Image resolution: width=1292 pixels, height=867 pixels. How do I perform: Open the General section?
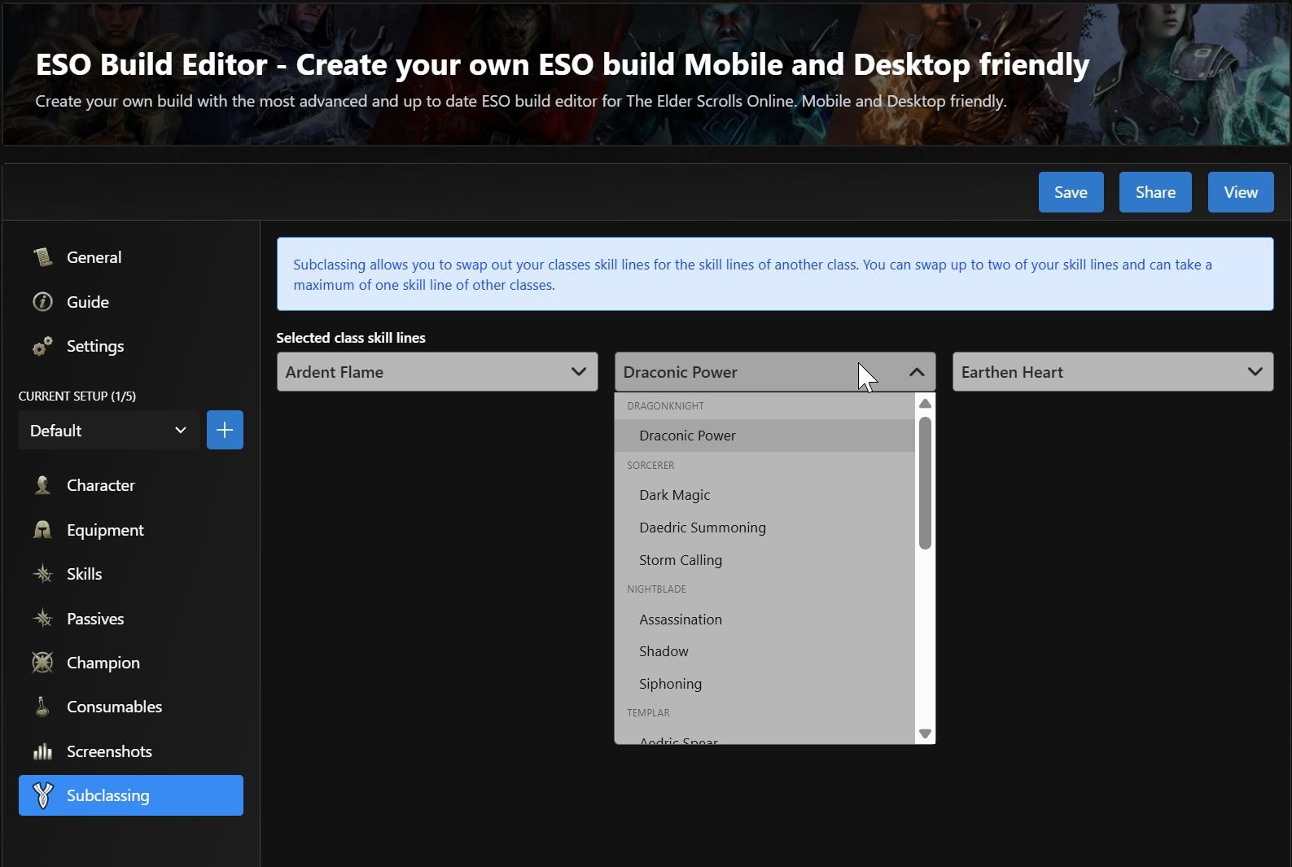coord(131,257)
